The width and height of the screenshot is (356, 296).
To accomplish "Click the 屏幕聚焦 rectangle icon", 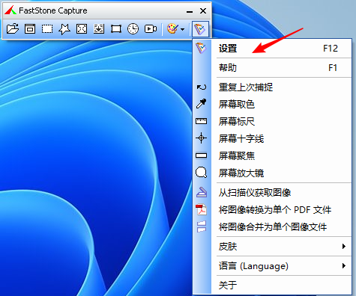I will click(x=202, y=155).
